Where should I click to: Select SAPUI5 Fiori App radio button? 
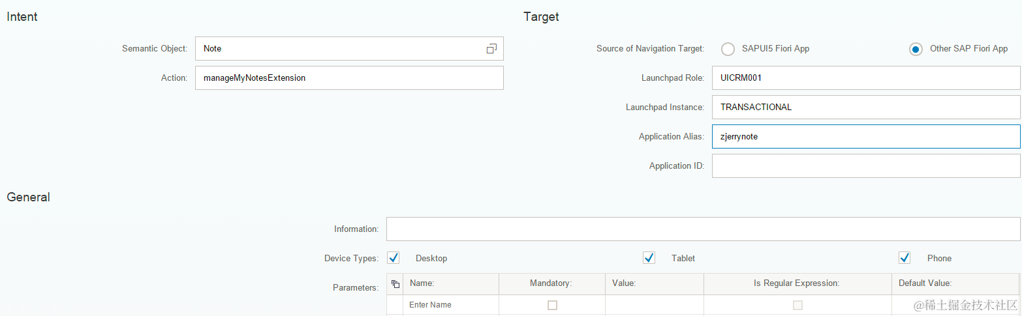pos(728,49)
